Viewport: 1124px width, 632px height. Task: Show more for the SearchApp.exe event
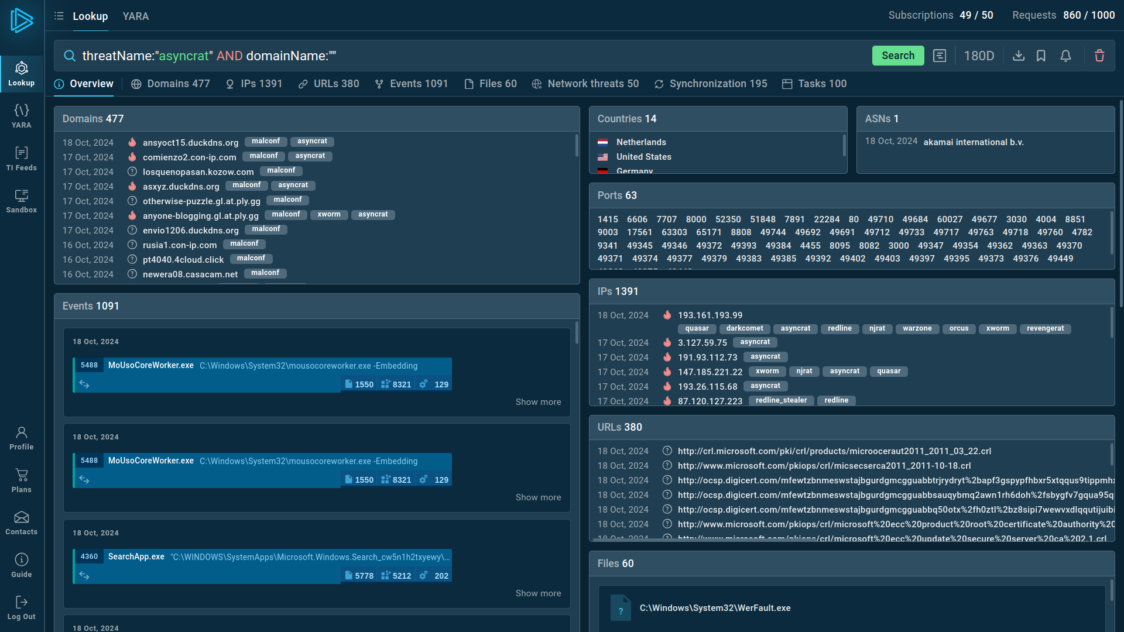pyautogui.click(x=537, y=593)
